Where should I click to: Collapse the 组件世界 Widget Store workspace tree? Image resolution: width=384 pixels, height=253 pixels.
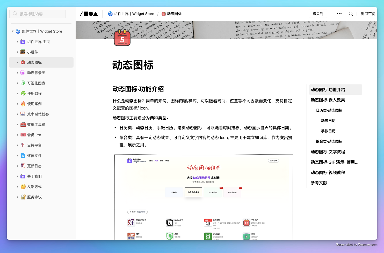(x=12, y=31)
